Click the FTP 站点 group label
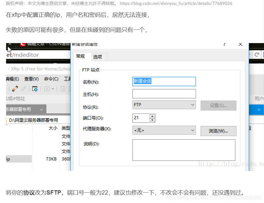 coord(91,70)
